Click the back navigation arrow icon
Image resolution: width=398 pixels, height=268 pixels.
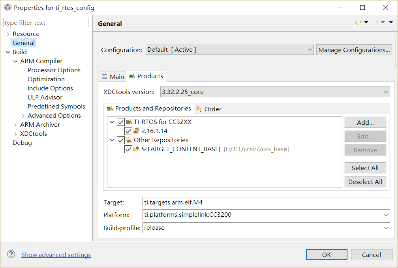[358, 22]
